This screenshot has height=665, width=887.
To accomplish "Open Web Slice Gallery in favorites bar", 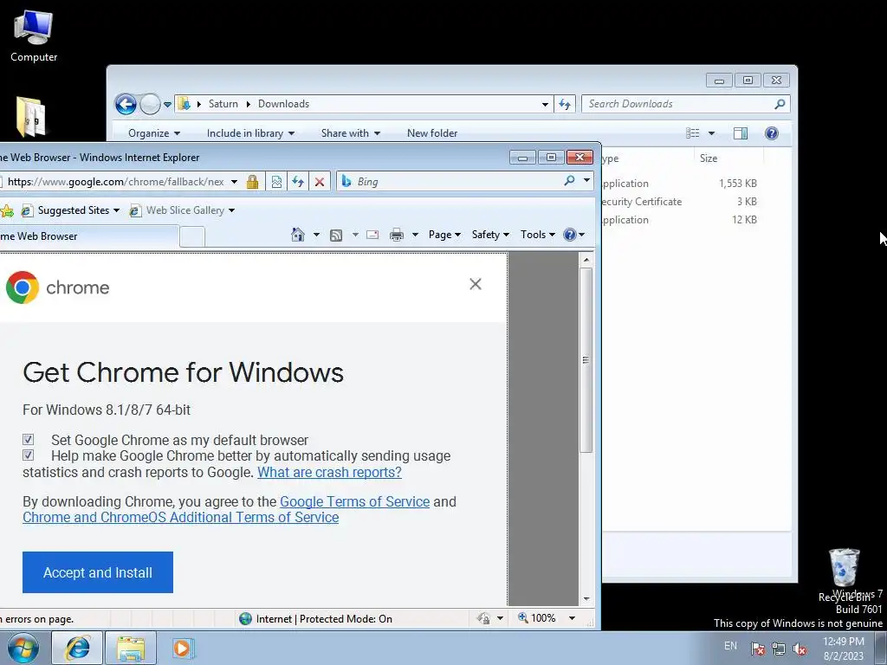I will point(182,210).
